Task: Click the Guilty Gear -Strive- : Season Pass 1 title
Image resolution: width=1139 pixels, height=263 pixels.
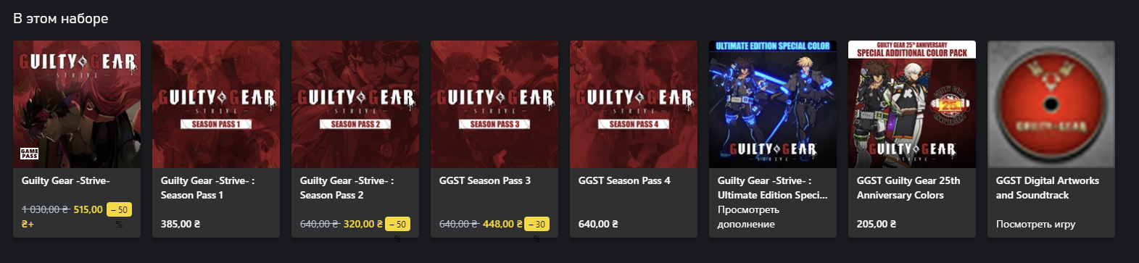Action: click(x=208, y=188)
